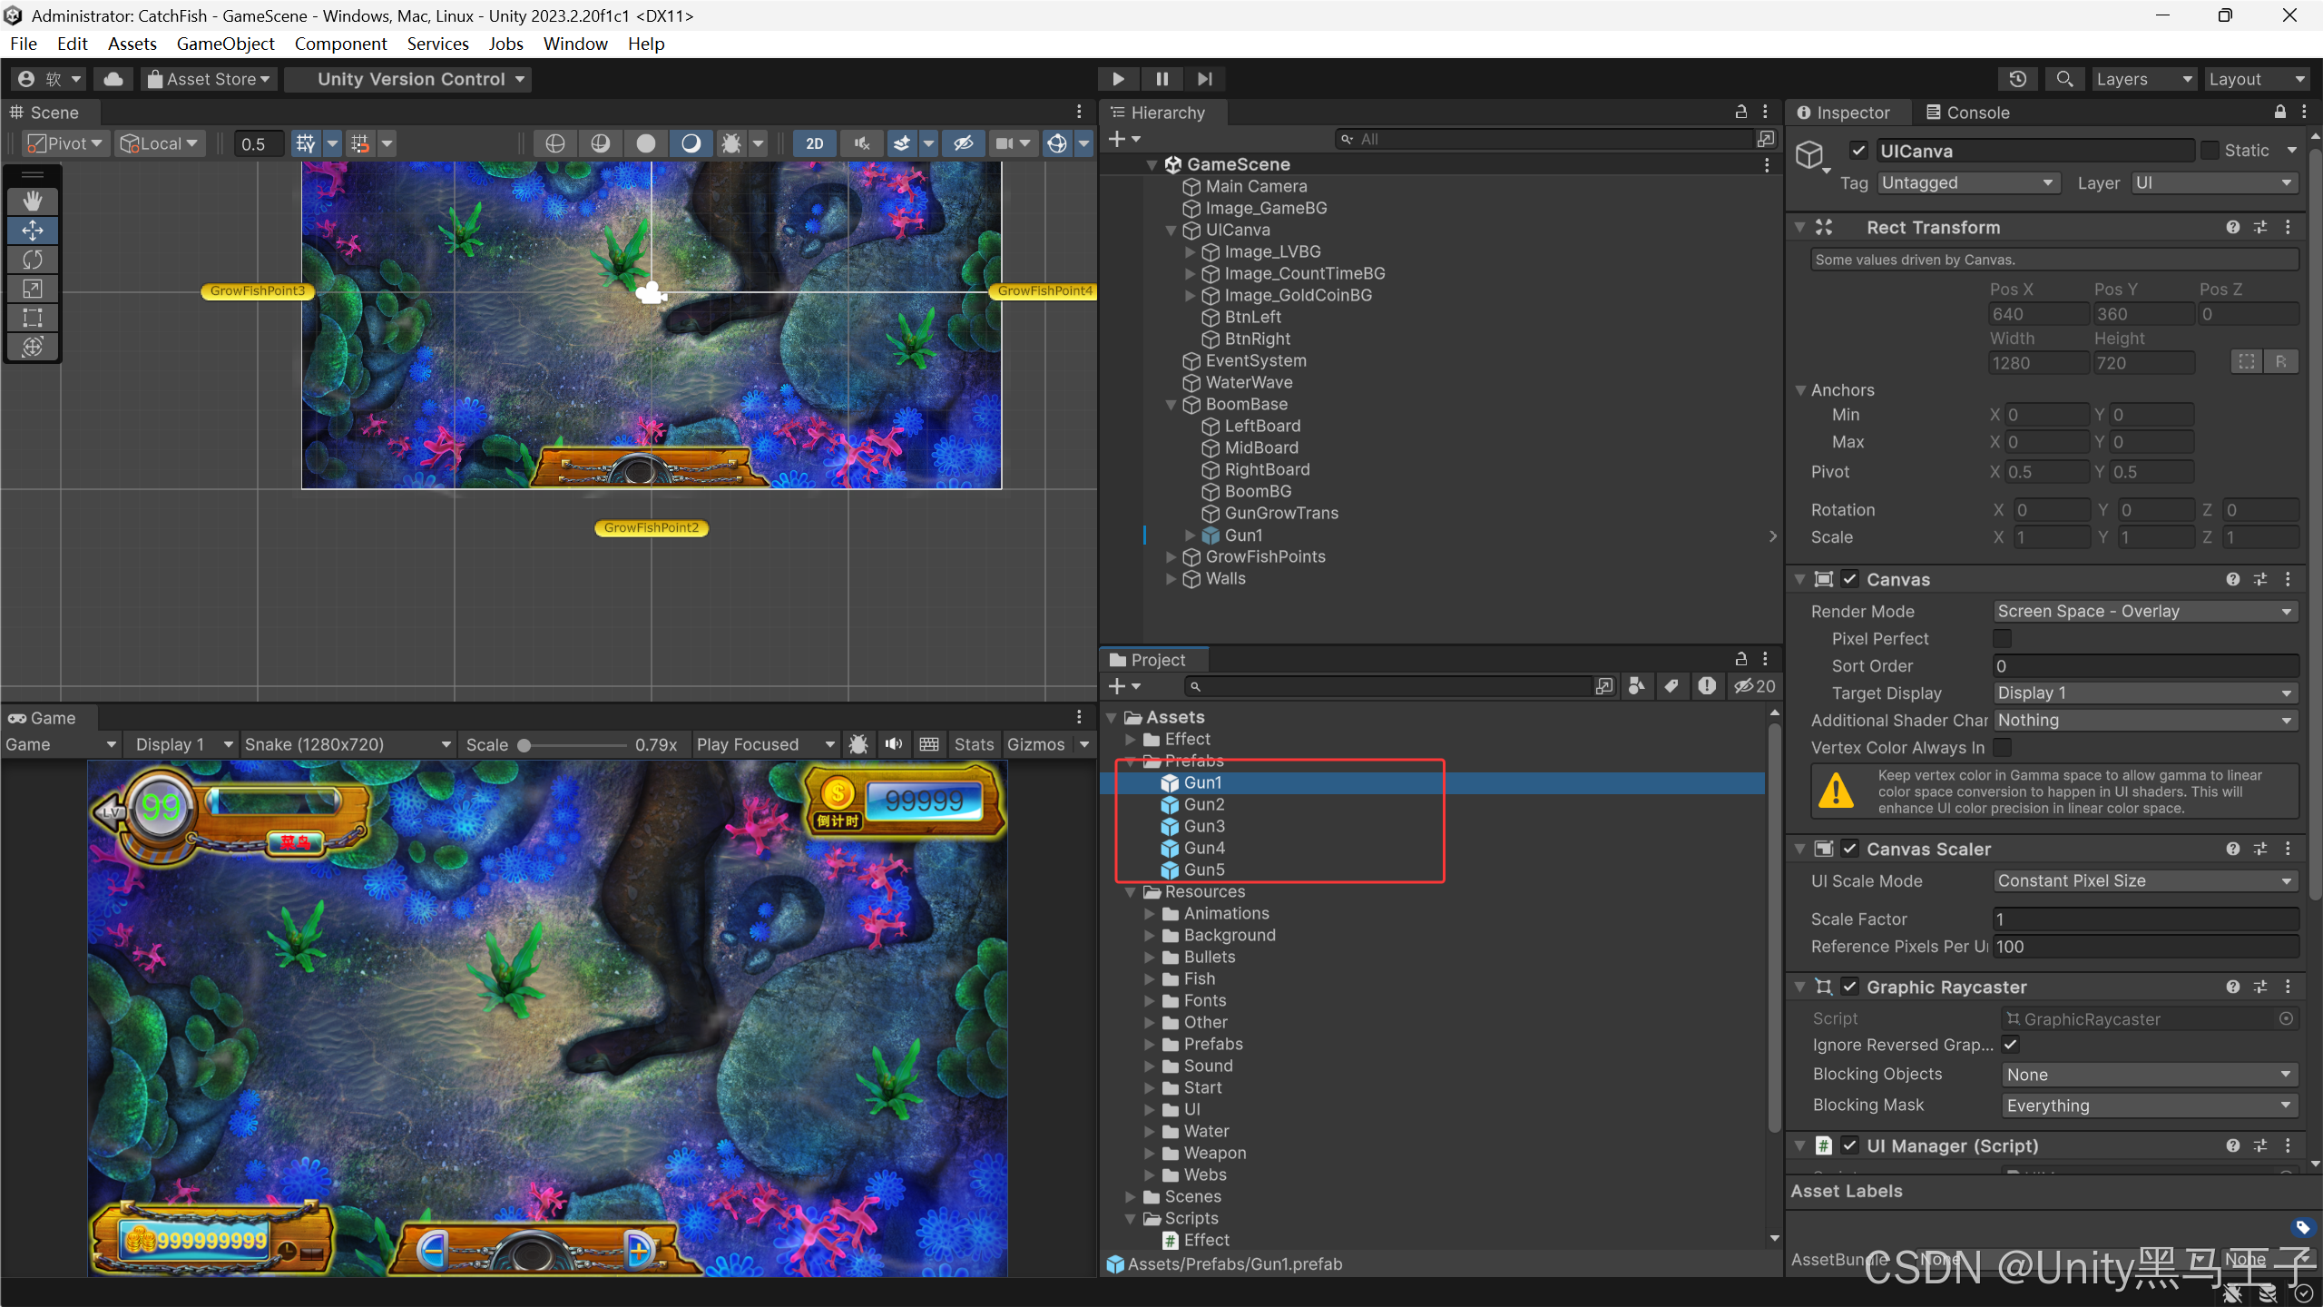Click the cloud services icon

(x=113, y=79)
